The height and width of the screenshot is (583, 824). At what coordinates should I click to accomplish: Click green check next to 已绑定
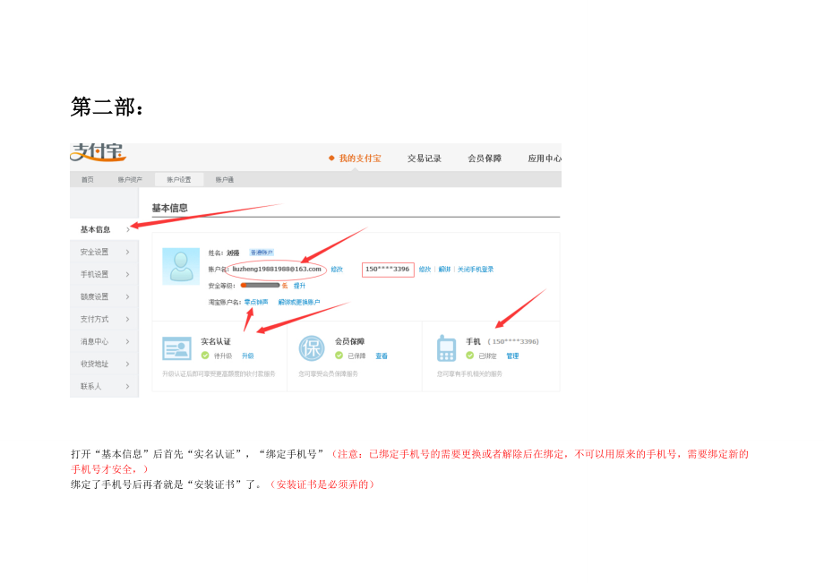pyautogui.click(x=470, y=356)
